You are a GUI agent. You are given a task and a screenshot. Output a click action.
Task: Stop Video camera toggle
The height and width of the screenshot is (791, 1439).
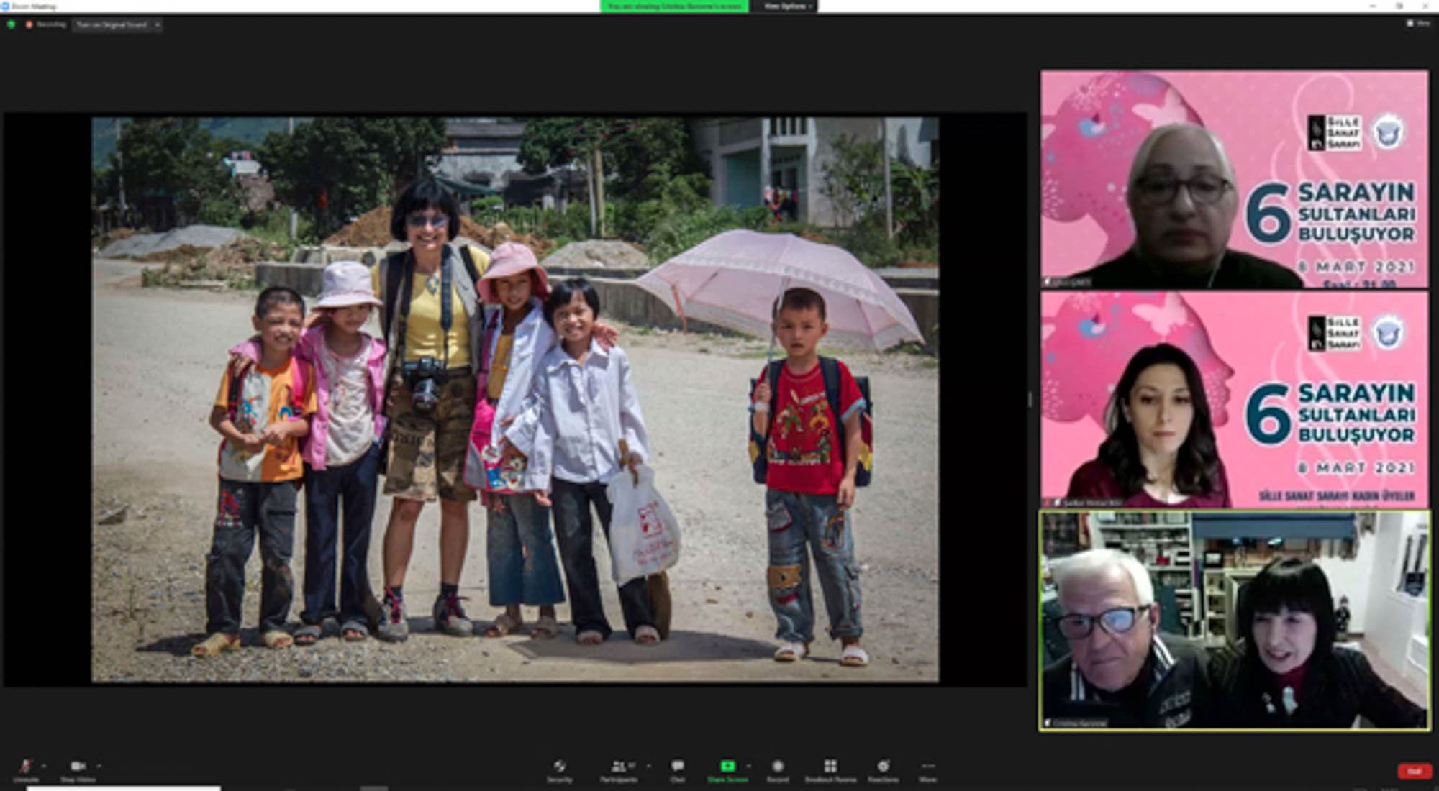point(78,768)
